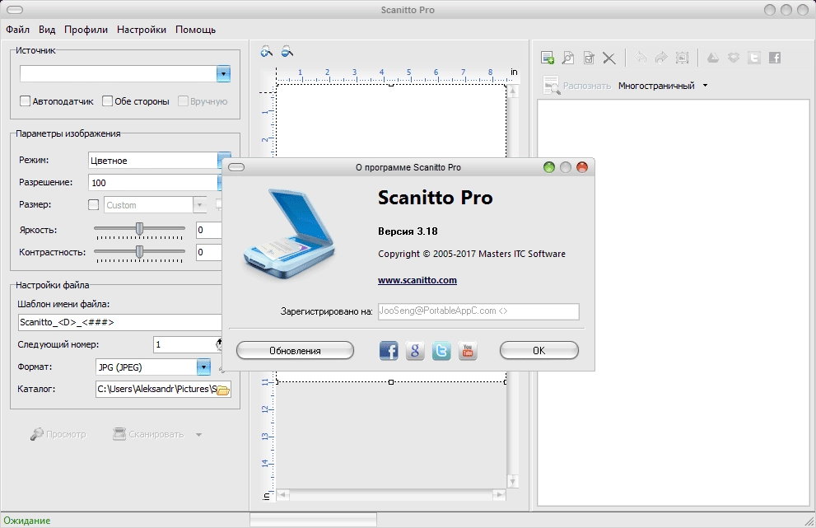Click the preview vertical scrollbar down arrow
The image size is (816, 528).
(513, 482)
